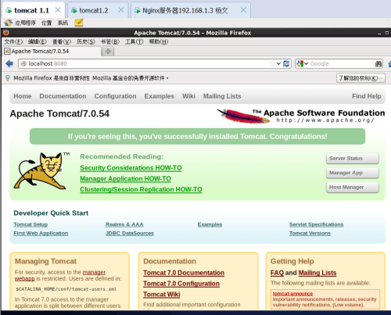
Task: Close the tomcat1.2 VM tab
Action: pos(121,10)
